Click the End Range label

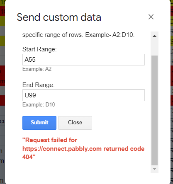(x=39, y=85)
